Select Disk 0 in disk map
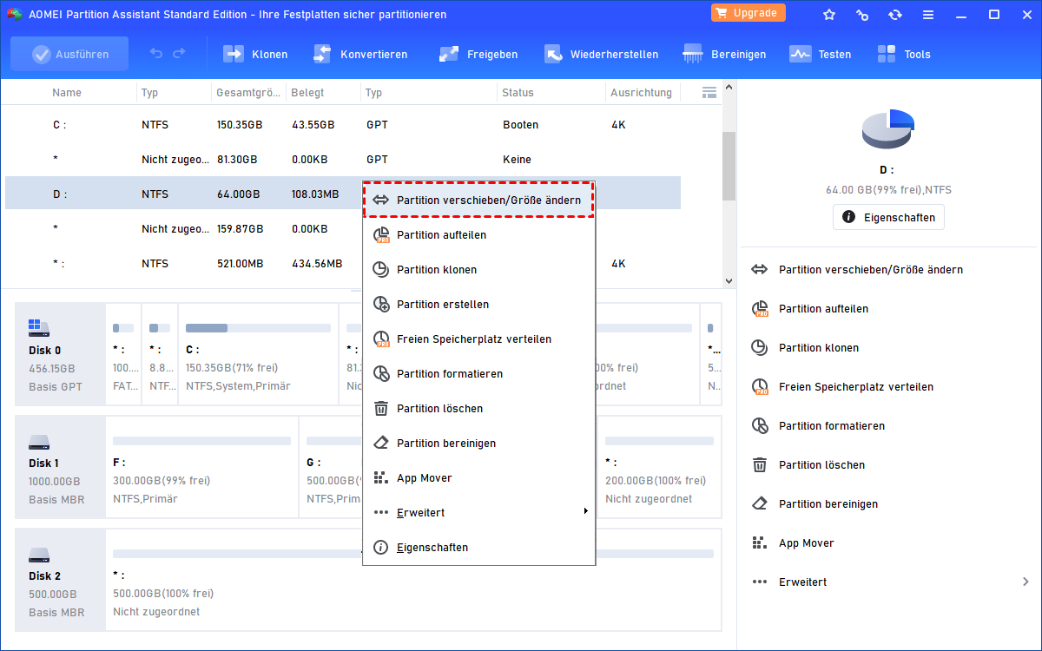Screen dimensions: 1042x651 [59, 354]
